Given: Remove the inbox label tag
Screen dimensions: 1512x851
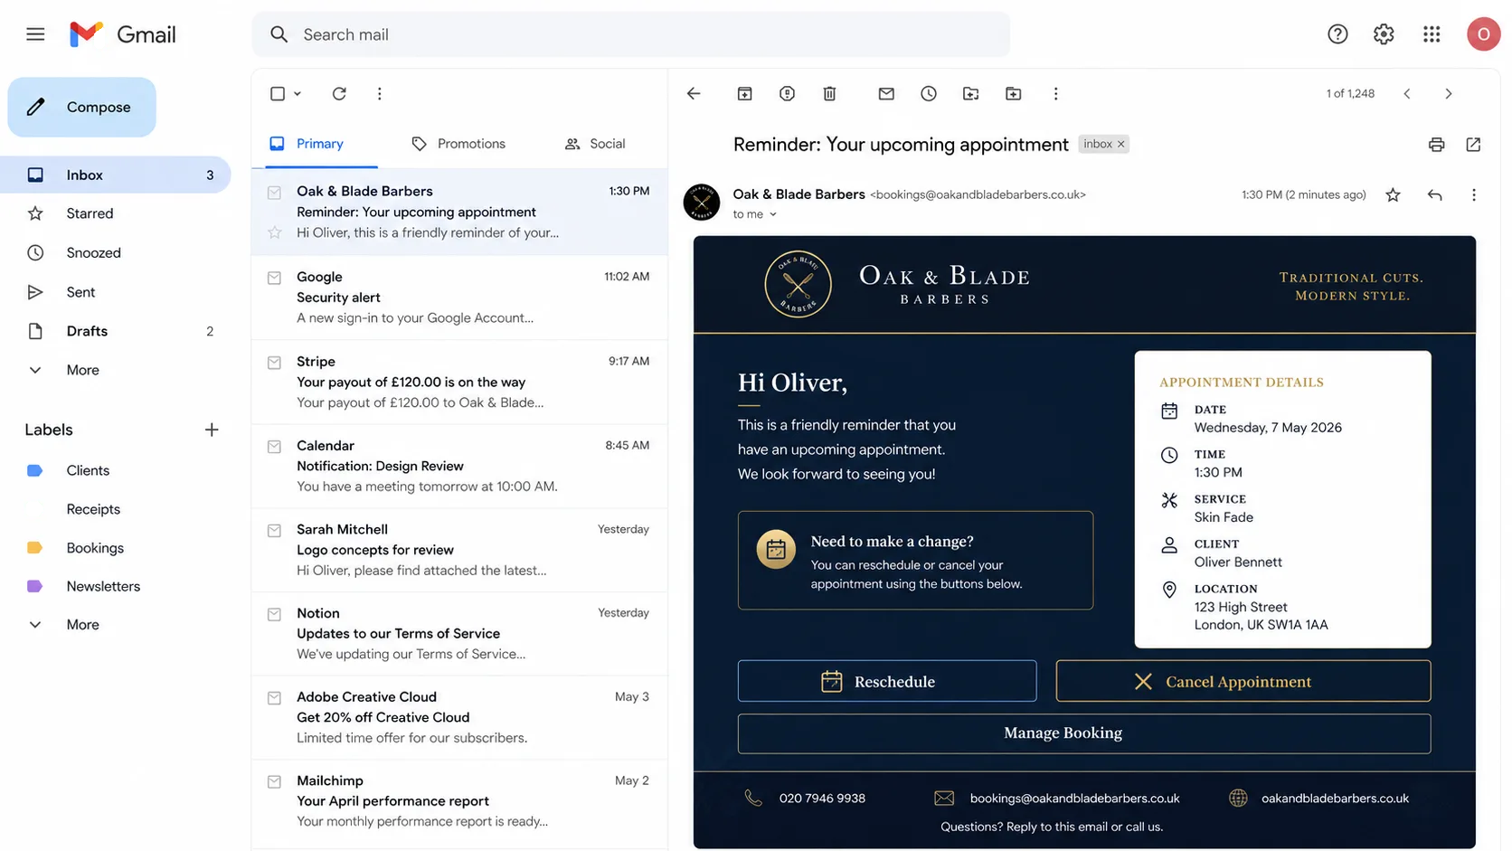Looking at the screenshot, I should [x=1120, y=144].
